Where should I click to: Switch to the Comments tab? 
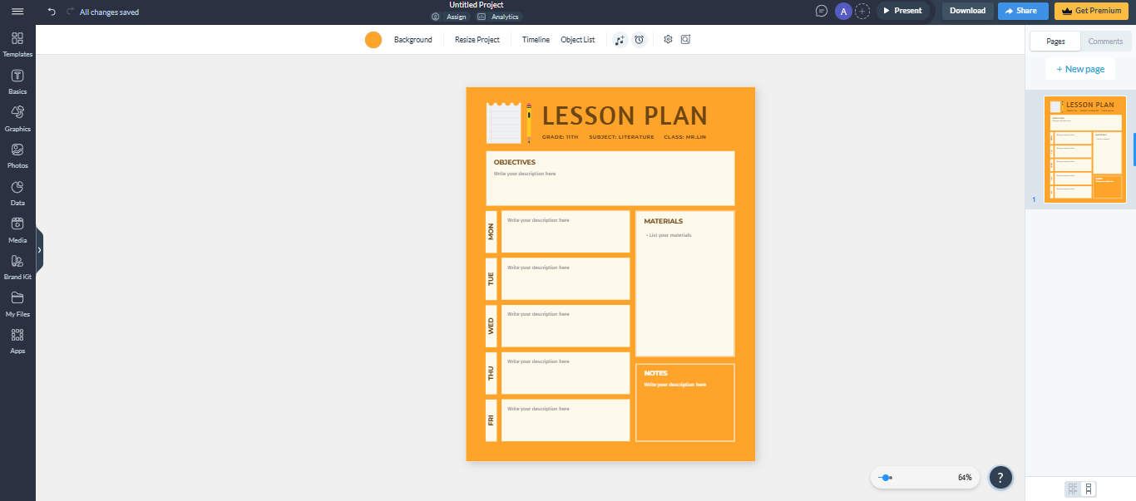coord(1105,40)
